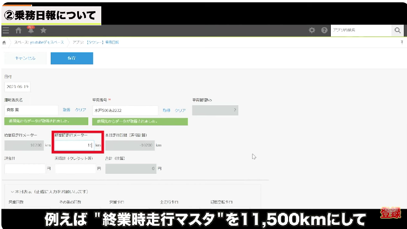Image resolution: width=407 pixels, height=229 pixels.
Task: Click the アプリ内検索 search box
Action: pos(361,31)
